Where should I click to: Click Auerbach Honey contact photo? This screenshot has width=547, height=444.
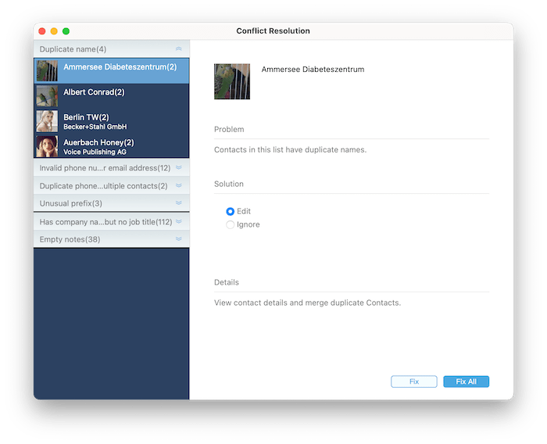tap(47, 146)
